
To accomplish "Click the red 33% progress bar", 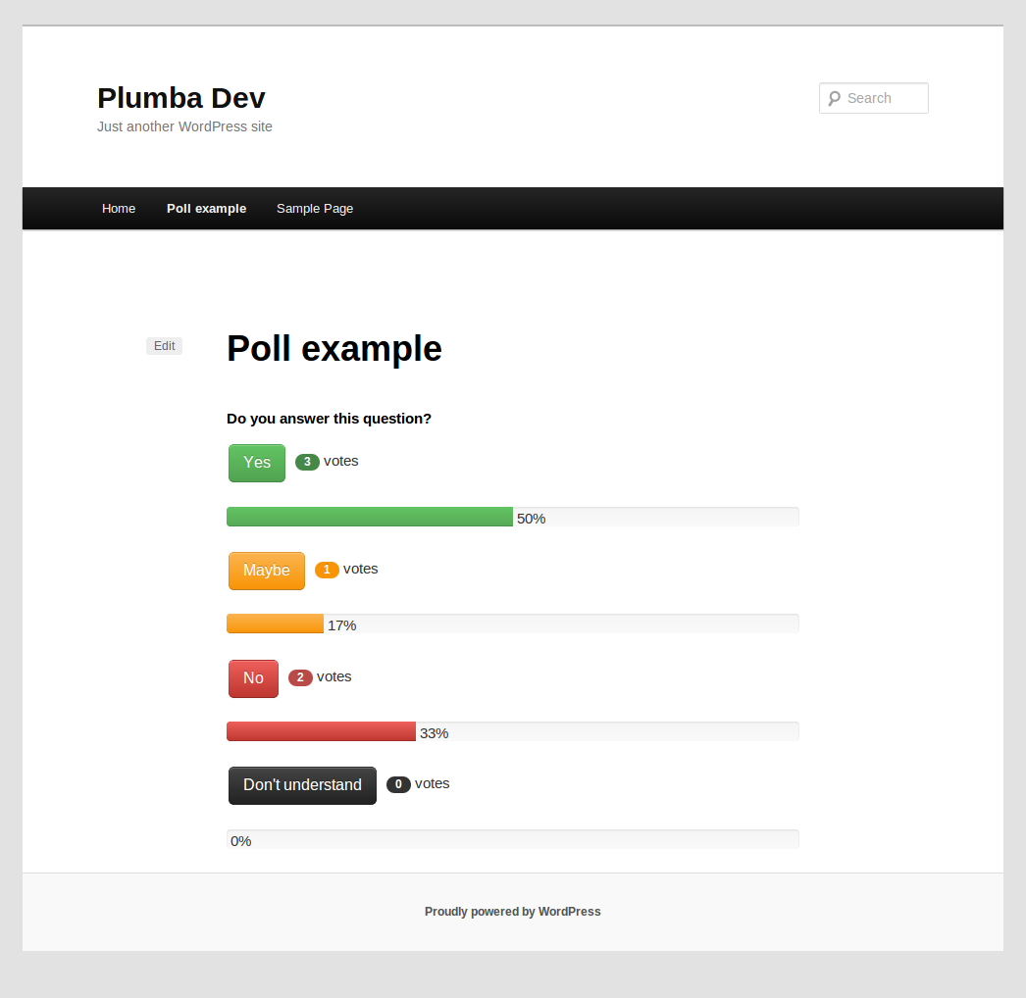I will [512, 731].
